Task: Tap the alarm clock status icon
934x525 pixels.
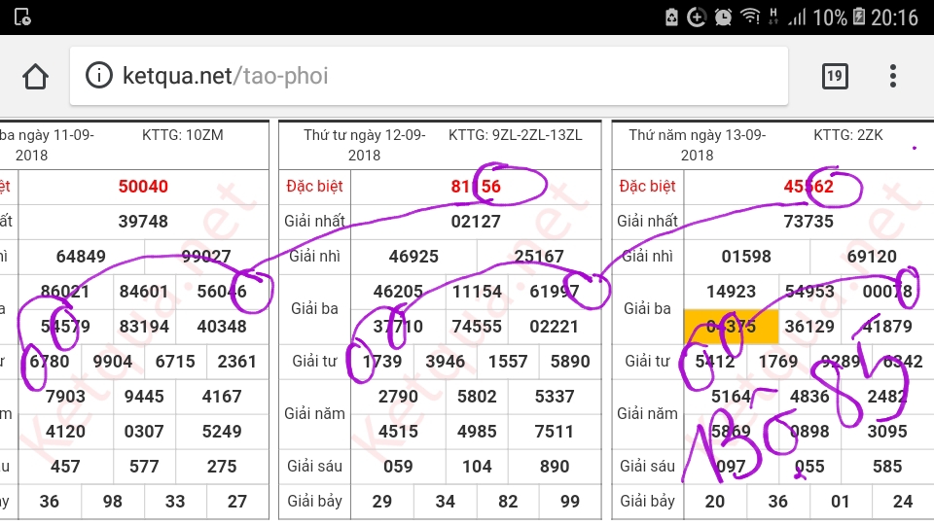Action: 723,17
